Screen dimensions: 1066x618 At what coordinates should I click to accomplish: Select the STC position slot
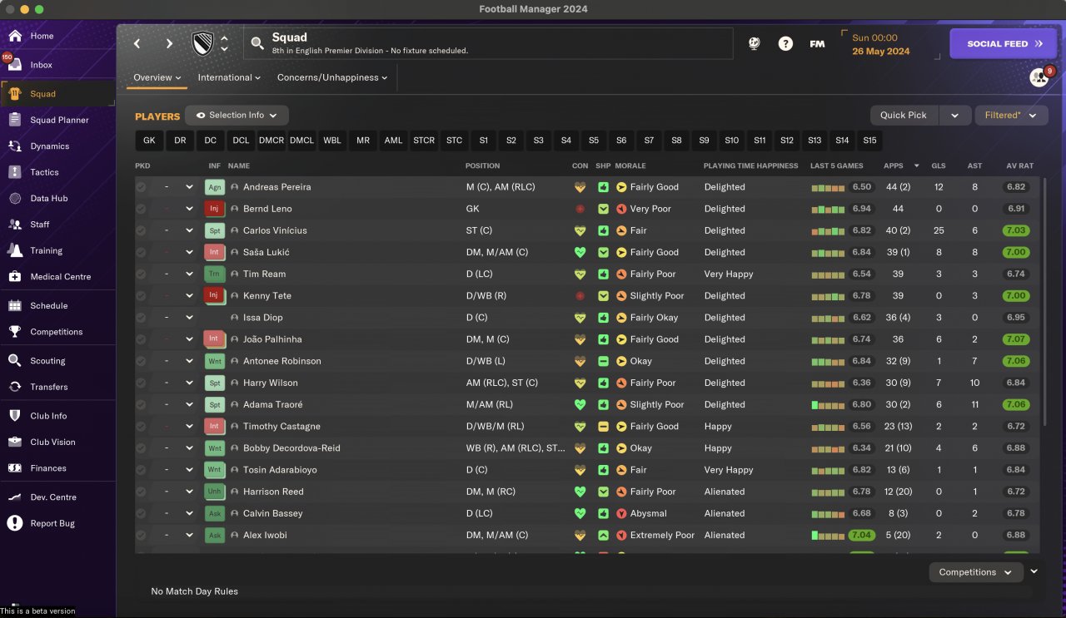pyautogui.click(x=454, y=141)
